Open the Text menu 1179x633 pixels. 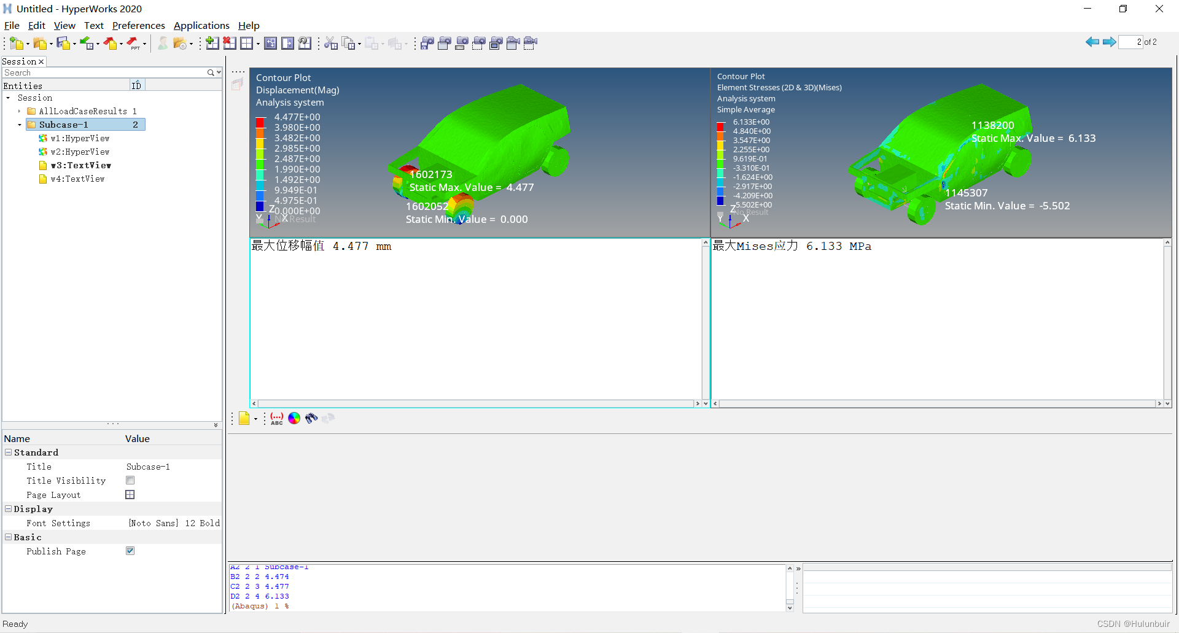coord(94,25)
